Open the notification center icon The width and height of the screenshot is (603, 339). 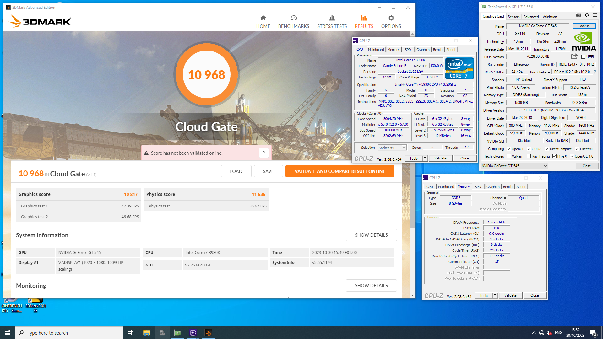point(593,333)
